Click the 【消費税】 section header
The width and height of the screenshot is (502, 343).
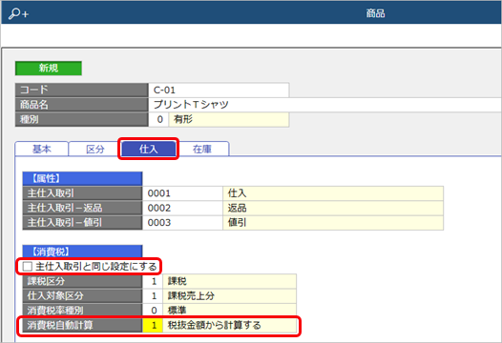tap(82, 252)
